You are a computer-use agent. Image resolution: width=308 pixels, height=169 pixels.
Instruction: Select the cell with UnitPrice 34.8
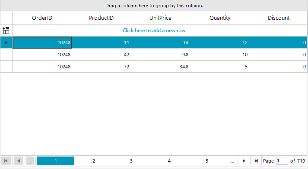160,67
